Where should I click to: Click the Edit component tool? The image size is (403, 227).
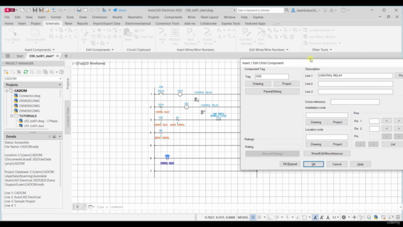pos(84,35)
